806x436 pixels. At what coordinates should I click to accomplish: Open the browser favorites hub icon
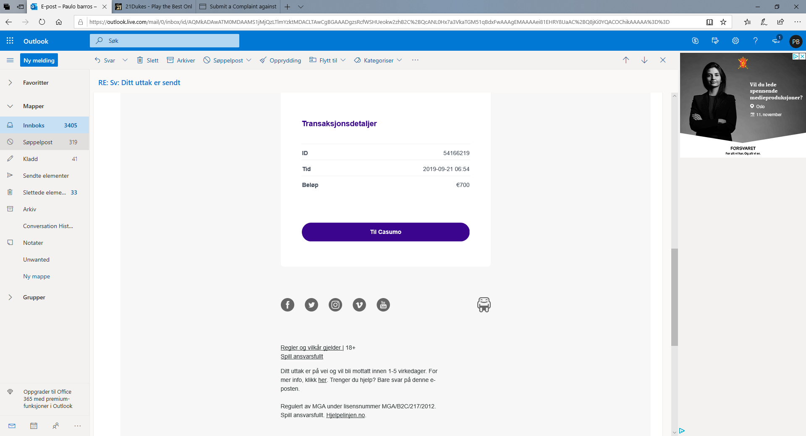click(x=747, y=22)
